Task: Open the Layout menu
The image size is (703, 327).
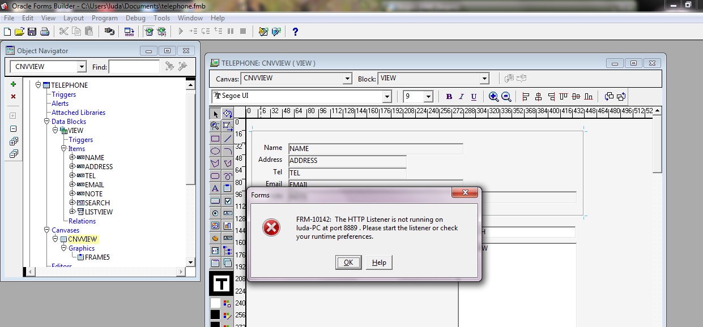Action: tap(74, 18)
